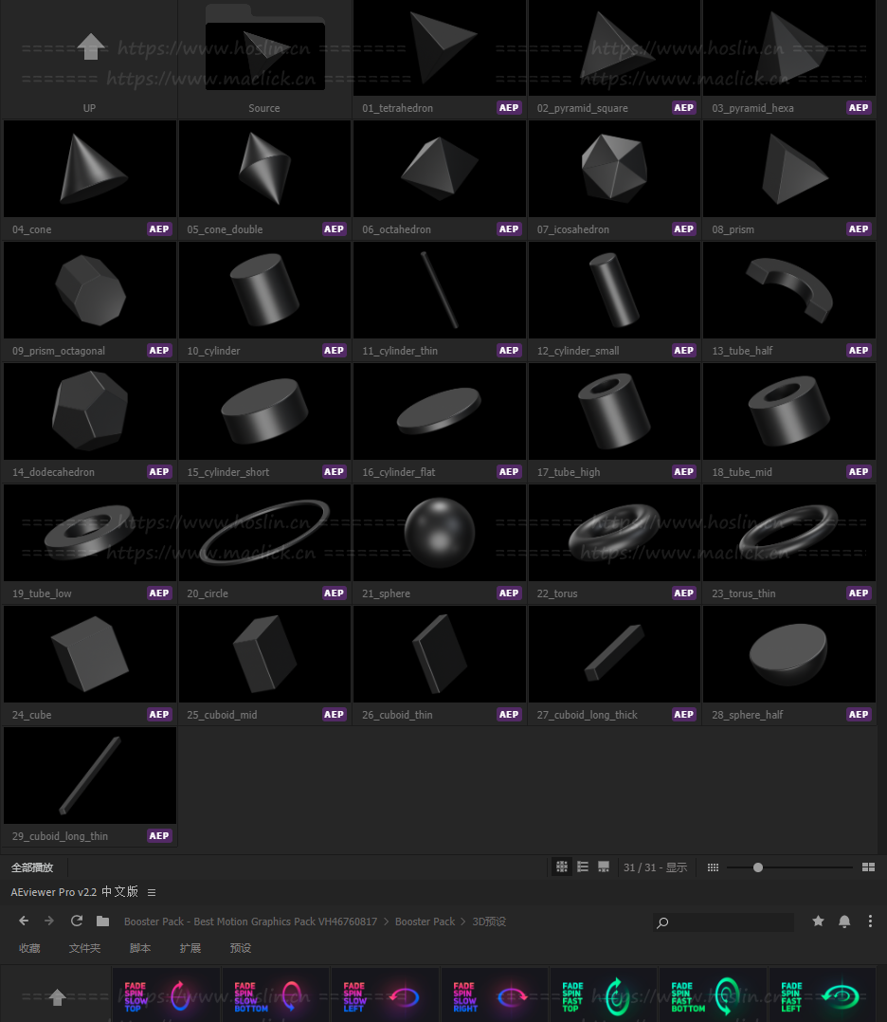Click the AEP badge on 25_cuboid_mid

334,714
